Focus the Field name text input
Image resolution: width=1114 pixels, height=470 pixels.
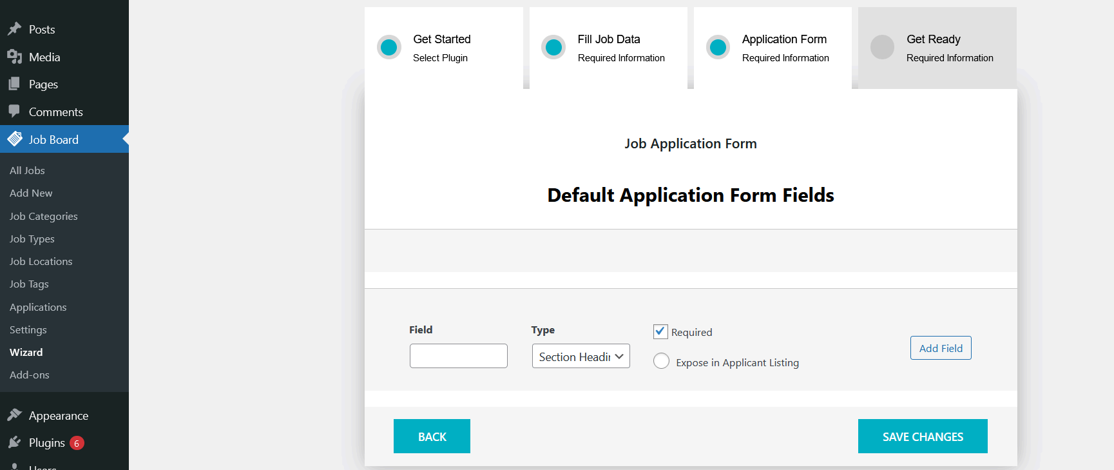458,356
